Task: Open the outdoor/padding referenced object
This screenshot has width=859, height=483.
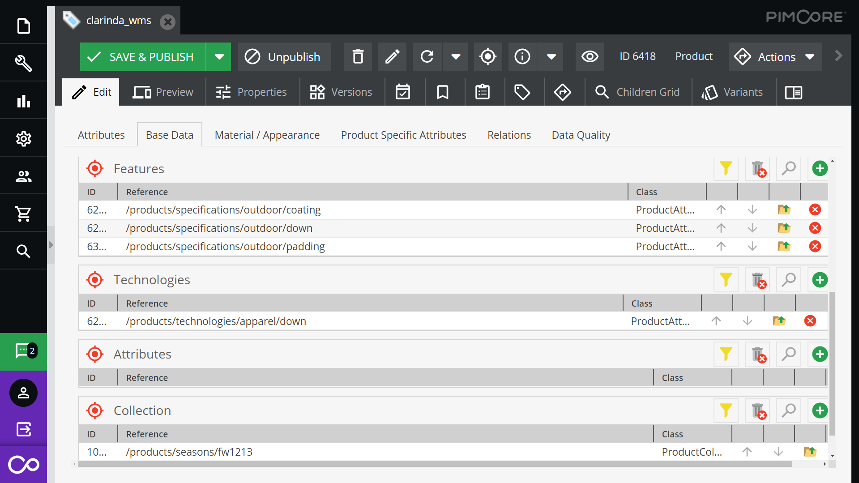Action: click(784, 247)
